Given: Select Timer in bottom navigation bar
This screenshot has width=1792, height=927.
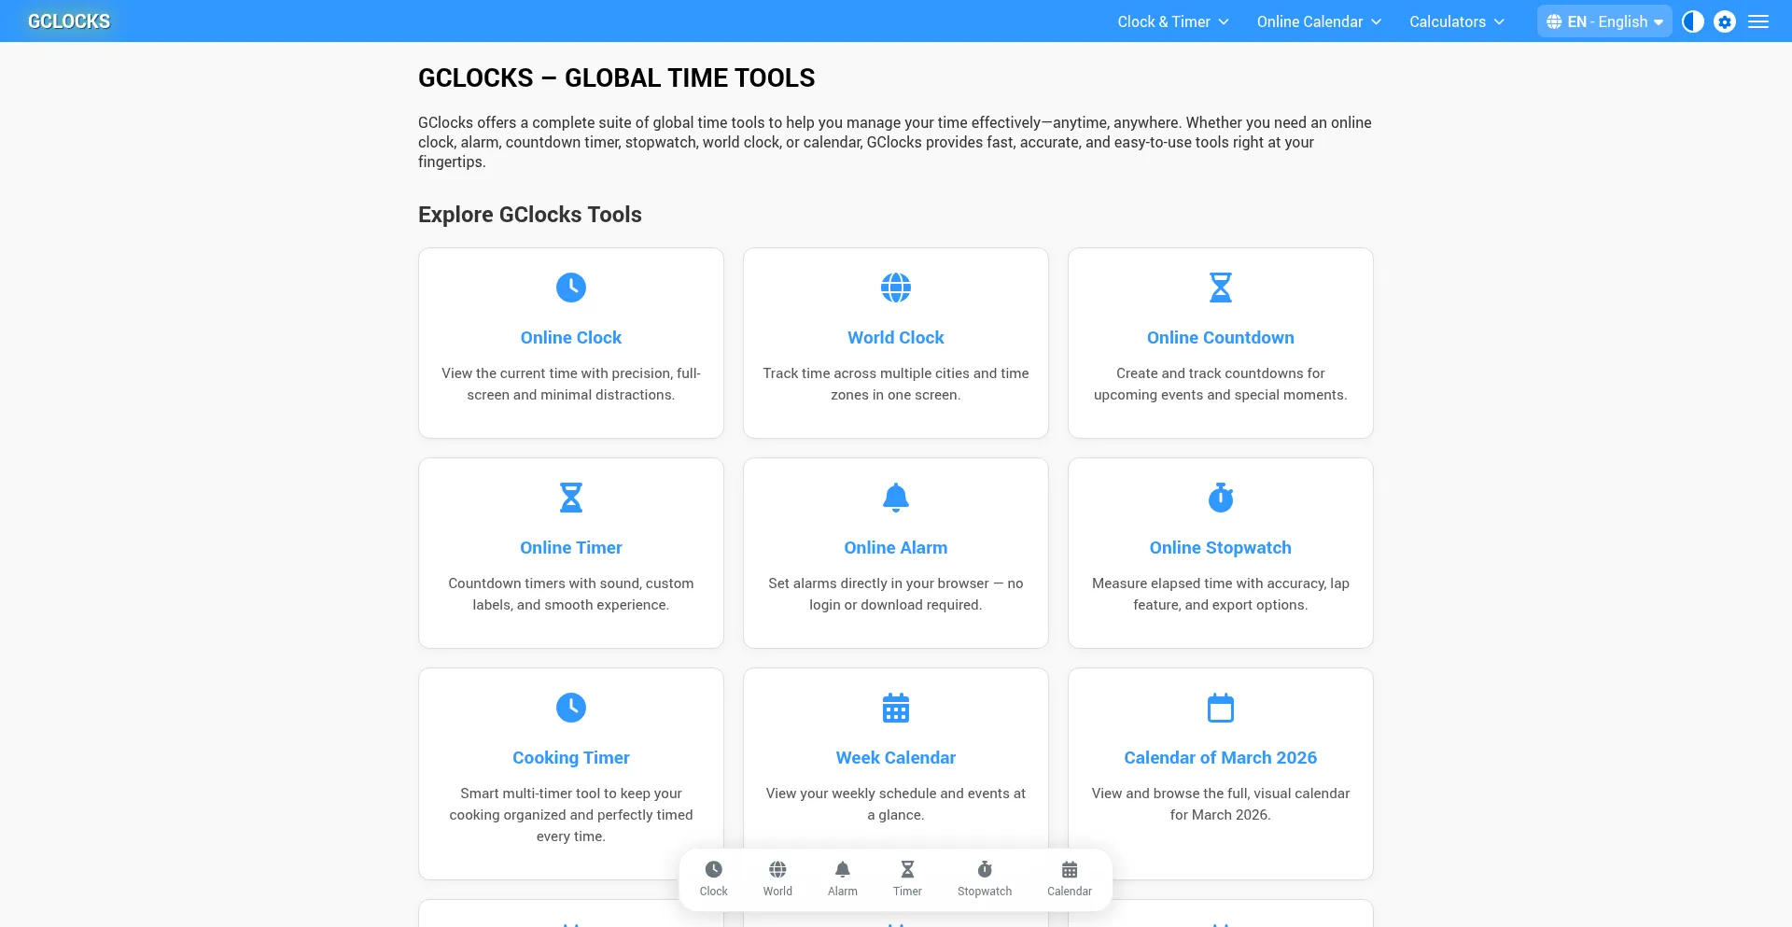Looking at the screenshot, I should coord(907,879).
